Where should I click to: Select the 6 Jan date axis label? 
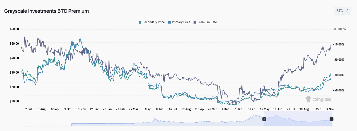coord(238,109)
